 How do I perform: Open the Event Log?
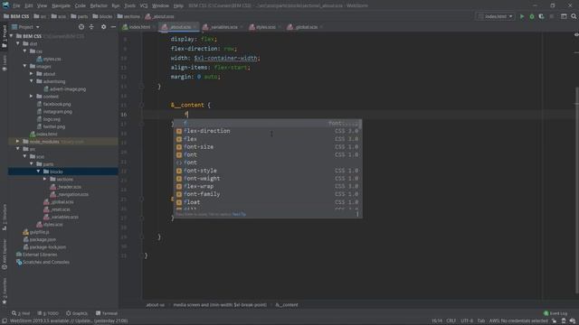555,313
